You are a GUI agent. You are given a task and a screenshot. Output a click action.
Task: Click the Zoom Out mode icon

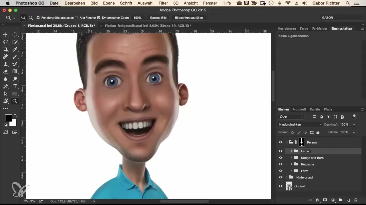point(31,18)
